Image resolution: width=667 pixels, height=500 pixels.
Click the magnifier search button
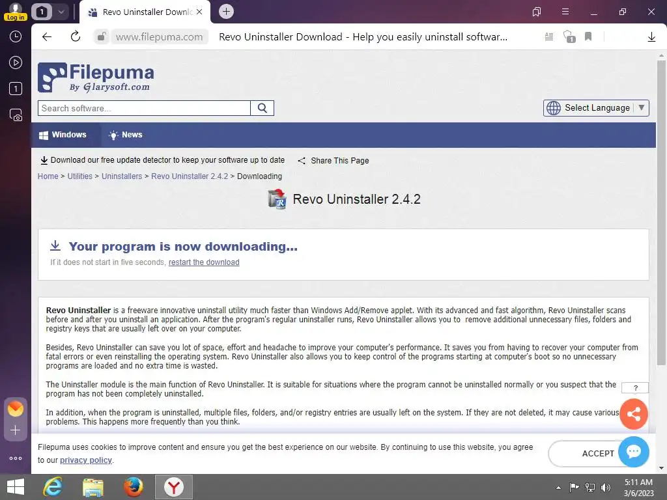263,108
